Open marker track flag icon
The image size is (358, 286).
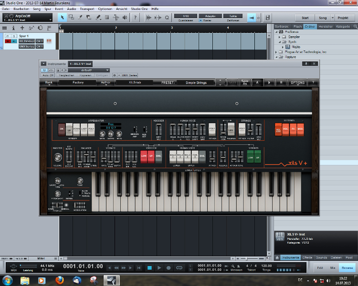click(x=49, y=28)
